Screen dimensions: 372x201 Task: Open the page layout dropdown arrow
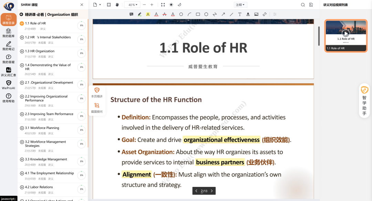pos(100,5)
